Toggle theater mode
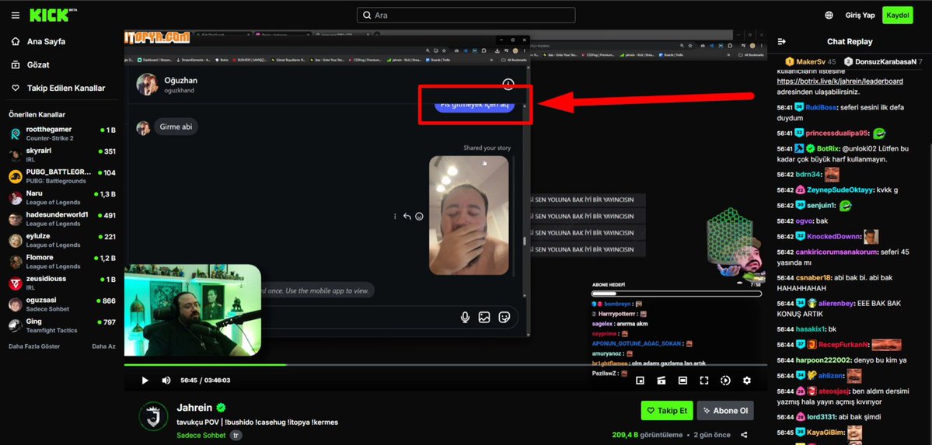This screenshot has width=932, height=445. coord(683,381)
